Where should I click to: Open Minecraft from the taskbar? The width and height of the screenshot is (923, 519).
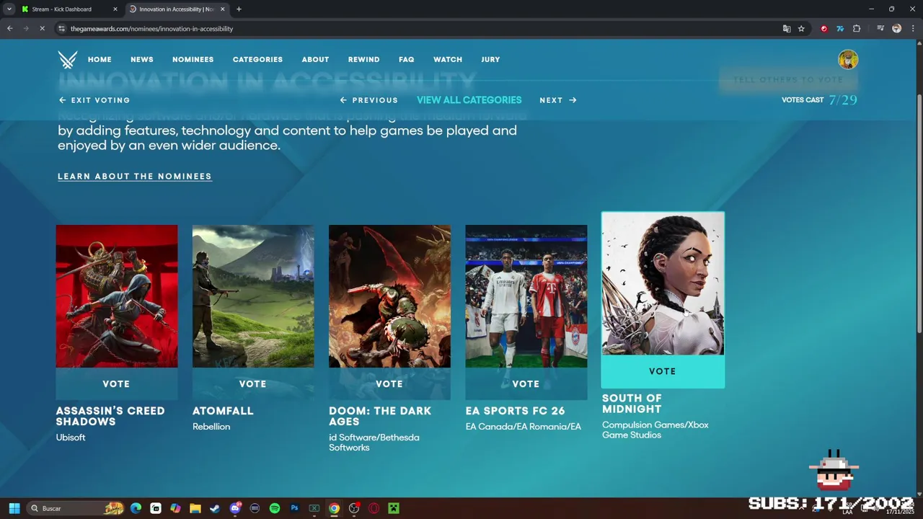(x=394, y=508)
